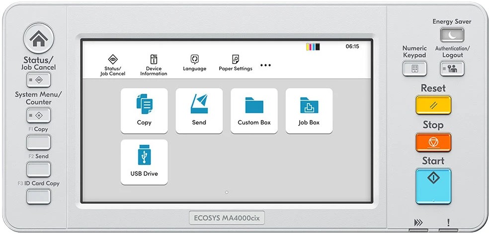This screenshot has width=489, height=234.
Task: Tap Status/Job Cancel on the touchscreen
Action: (113, 65)
